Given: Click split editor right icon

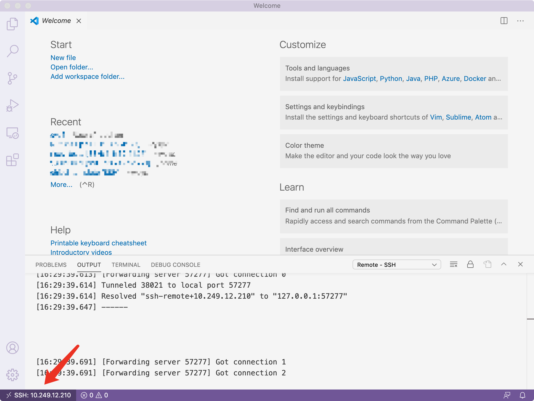Looking at the screenshot, I should click(504, 21).
